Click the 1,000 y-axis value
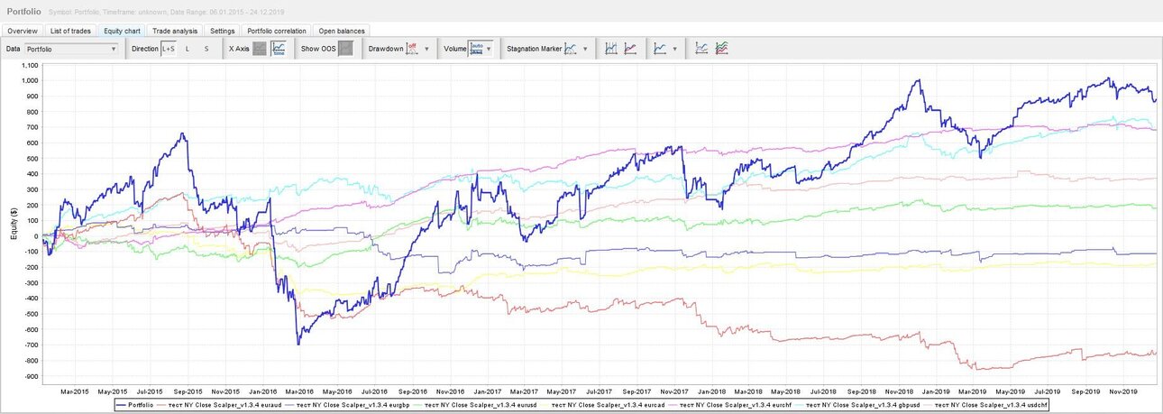Image resolution: width=1163 pixels, height=414 pixels. (29, 80)
